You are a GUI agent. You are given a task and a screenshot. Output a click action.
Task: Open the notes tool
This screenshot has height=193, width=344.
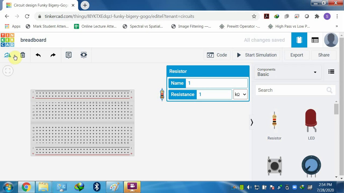pyautogui.click(x=69, y=55)
